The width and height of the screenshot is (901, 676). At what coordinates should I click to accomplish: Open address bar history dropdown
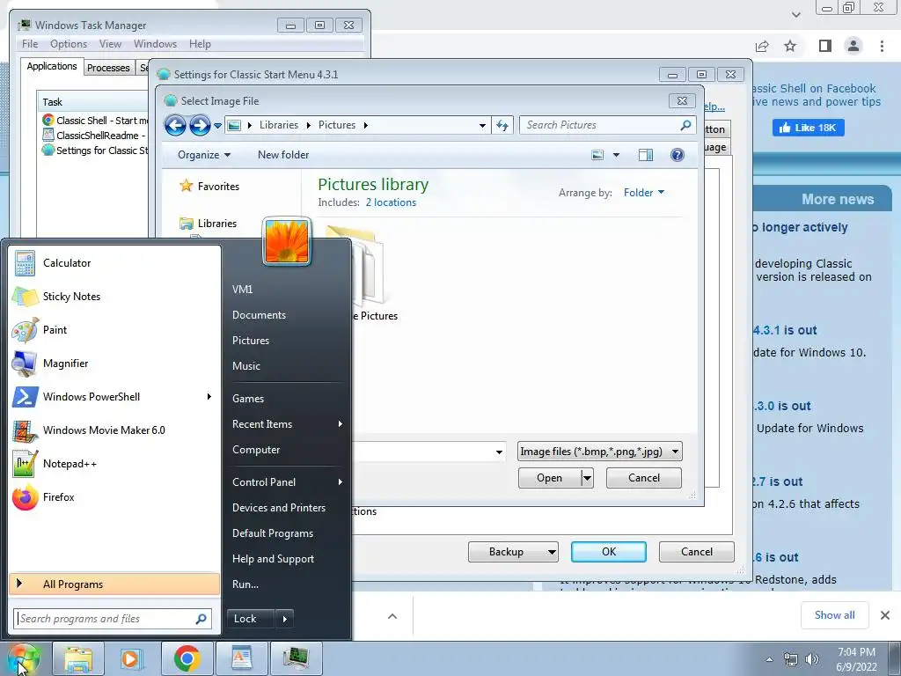coord(483,125)
